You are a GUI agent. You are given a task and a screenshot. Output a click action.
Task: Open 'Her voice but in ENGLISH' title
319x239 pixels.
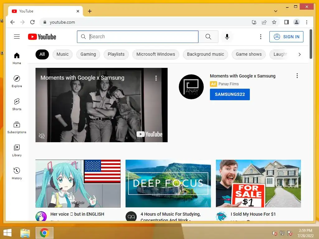[x=77, y=214]
